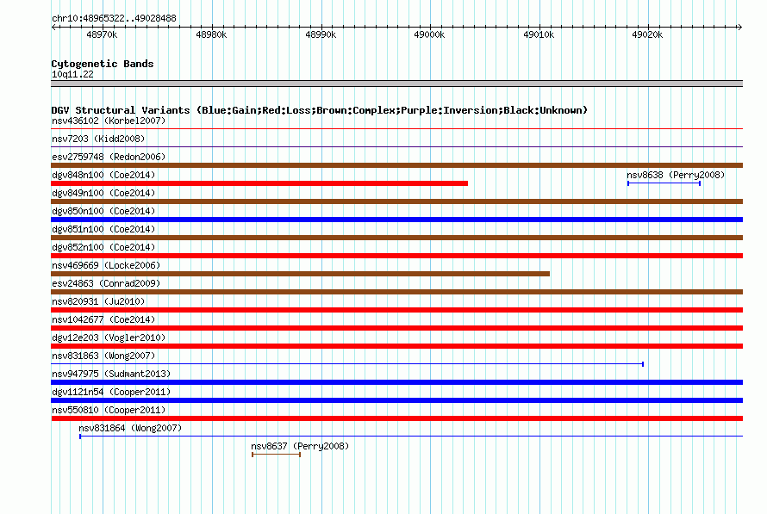
Task: Click the nsv8637 (Perry2008) label
Action: coord(300,446)
